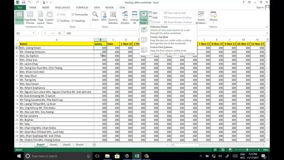Viewport: 284px width, 160px height.
Task: Click the Undo icon in the title bar
Action: click(x=30, y=2)
